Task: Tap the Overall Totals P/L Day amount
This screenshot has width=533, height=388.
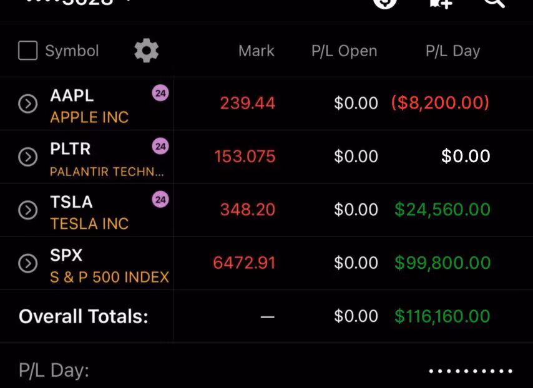Action: pyautogui.click(x=442, y=316)
